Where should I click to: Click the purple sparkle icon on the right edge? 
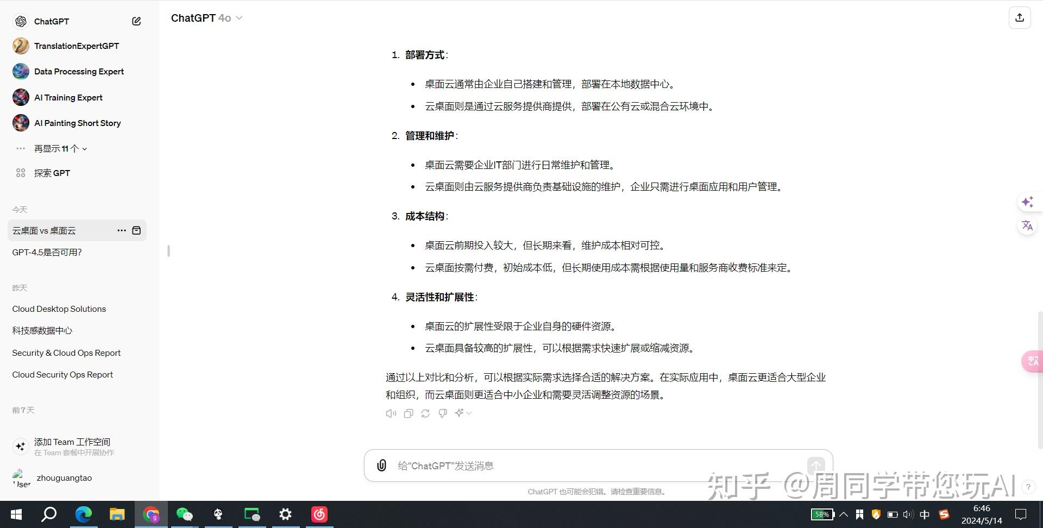click(x=1027, y=202)
